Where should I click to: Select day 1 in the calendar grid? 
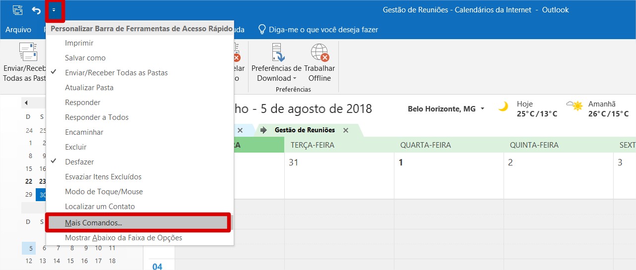coord(449,175)
